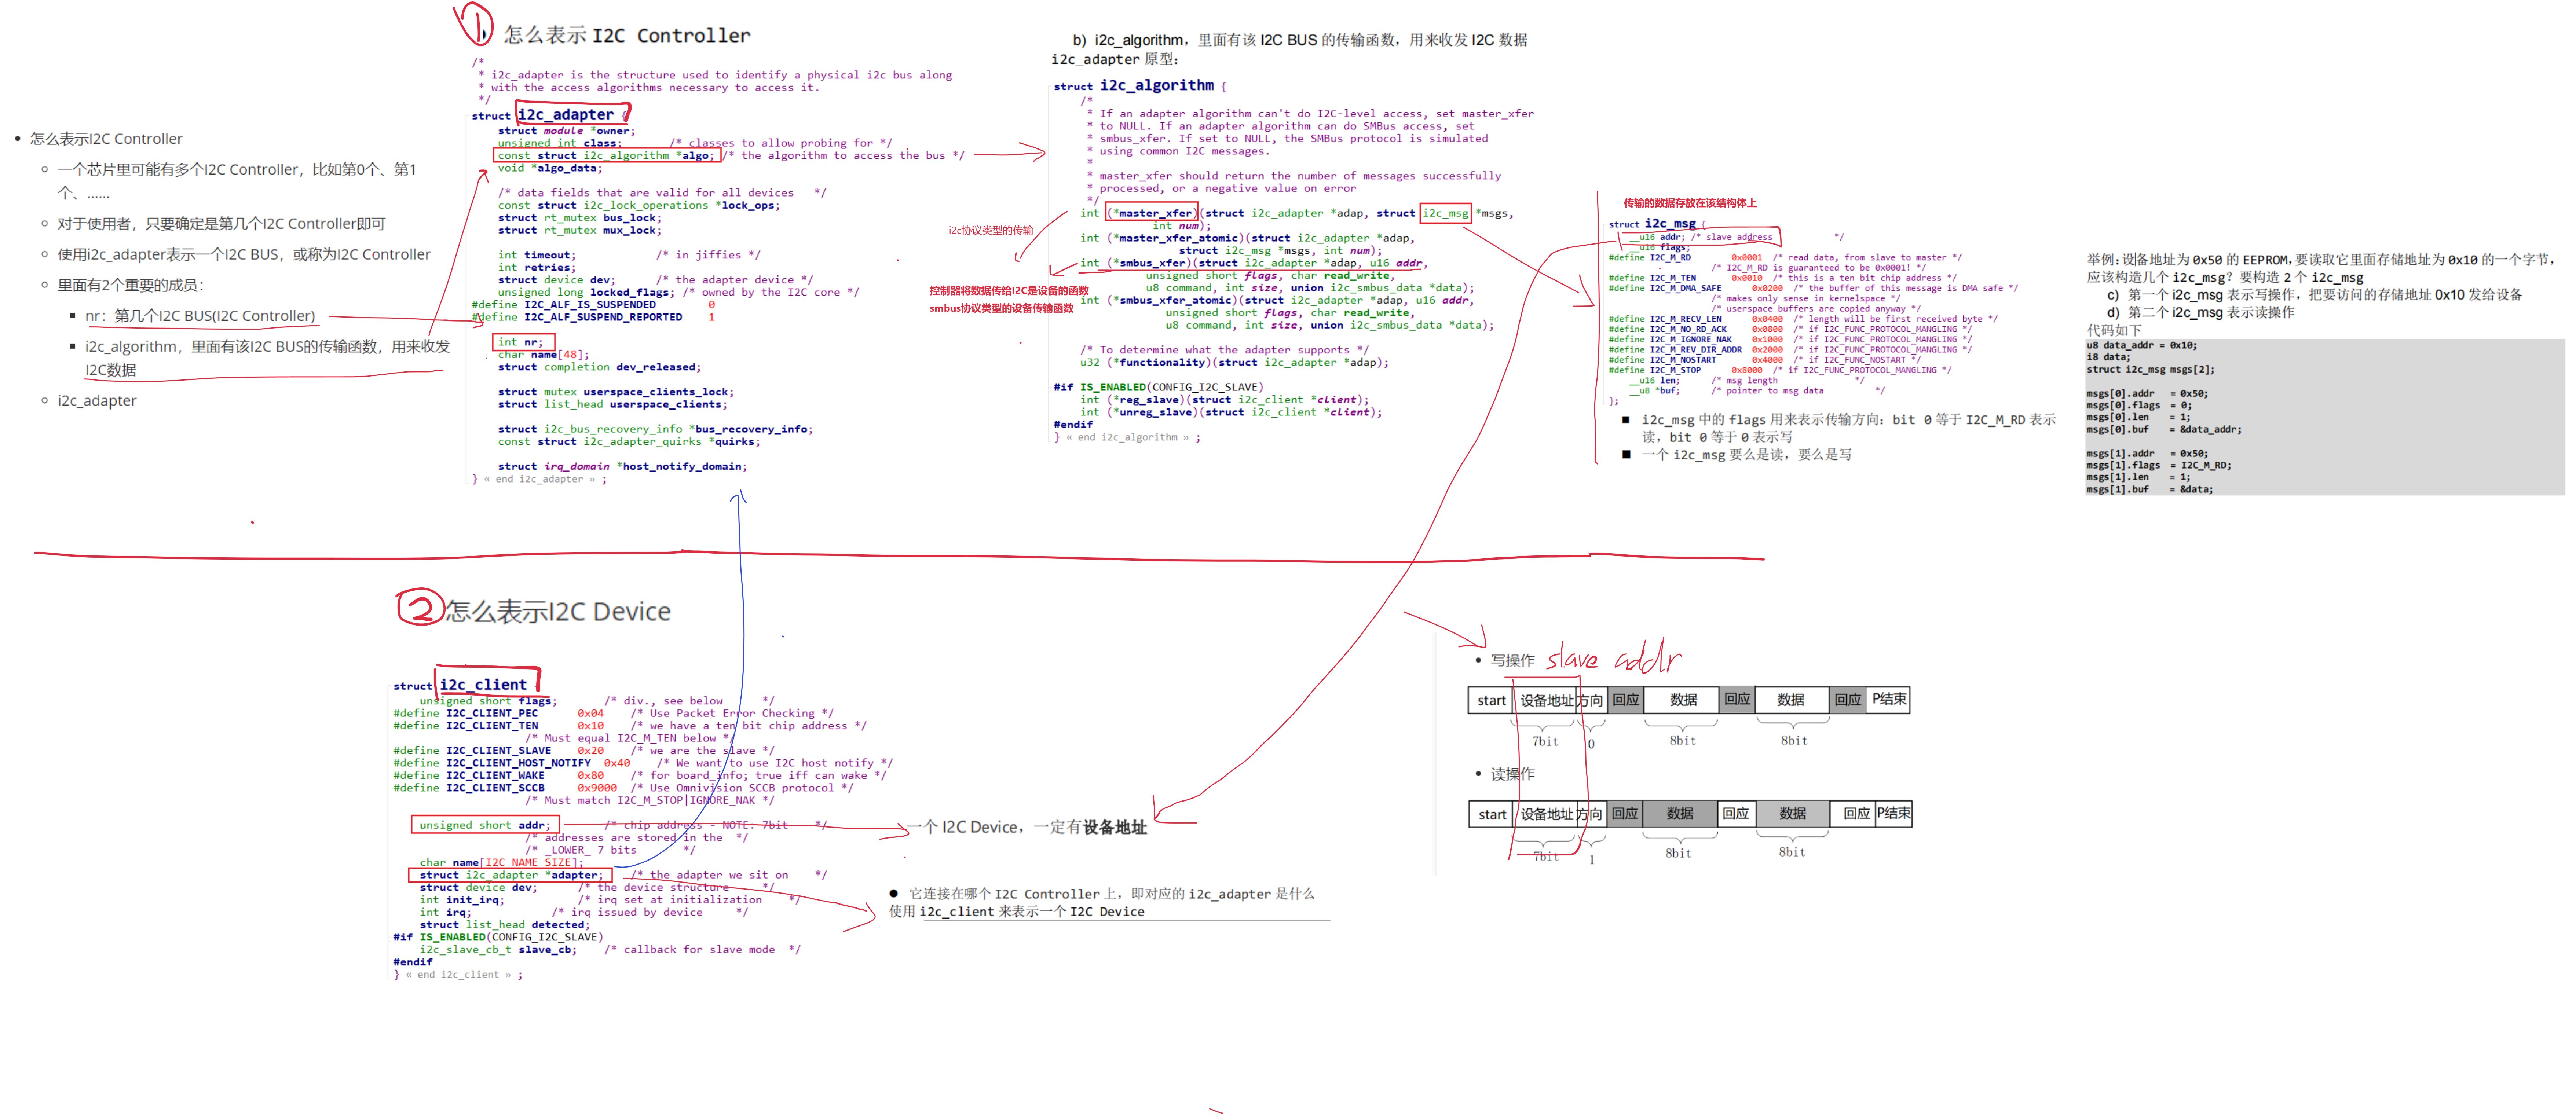Click the code line "const struct i2c_algorithm *algo;"
This screenshot has height=1115, width=2576.
[x=606, y=155]
